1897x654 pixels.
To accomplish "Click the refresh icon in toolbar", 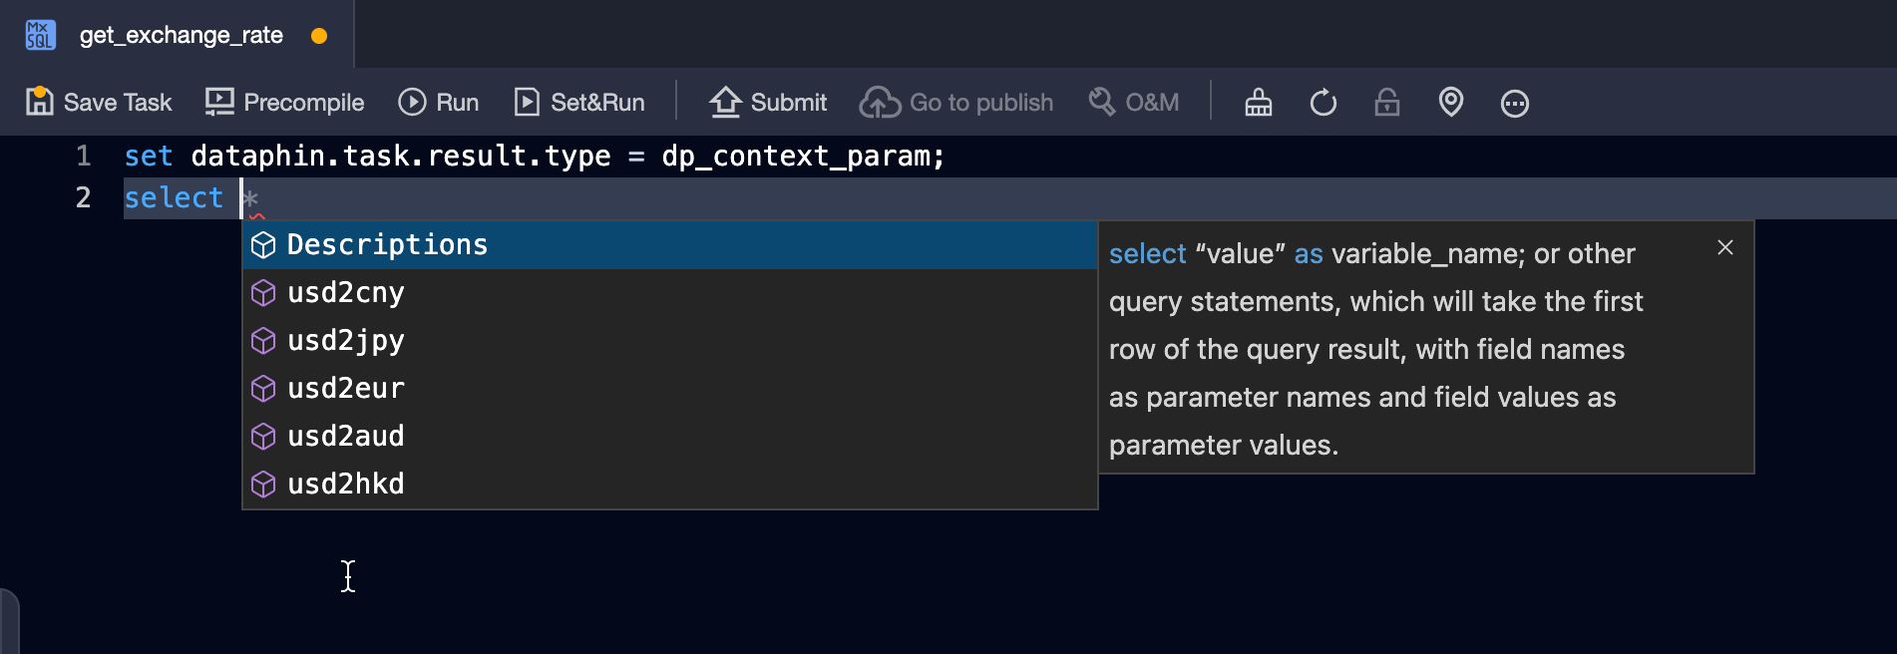I will [1324, 103].
